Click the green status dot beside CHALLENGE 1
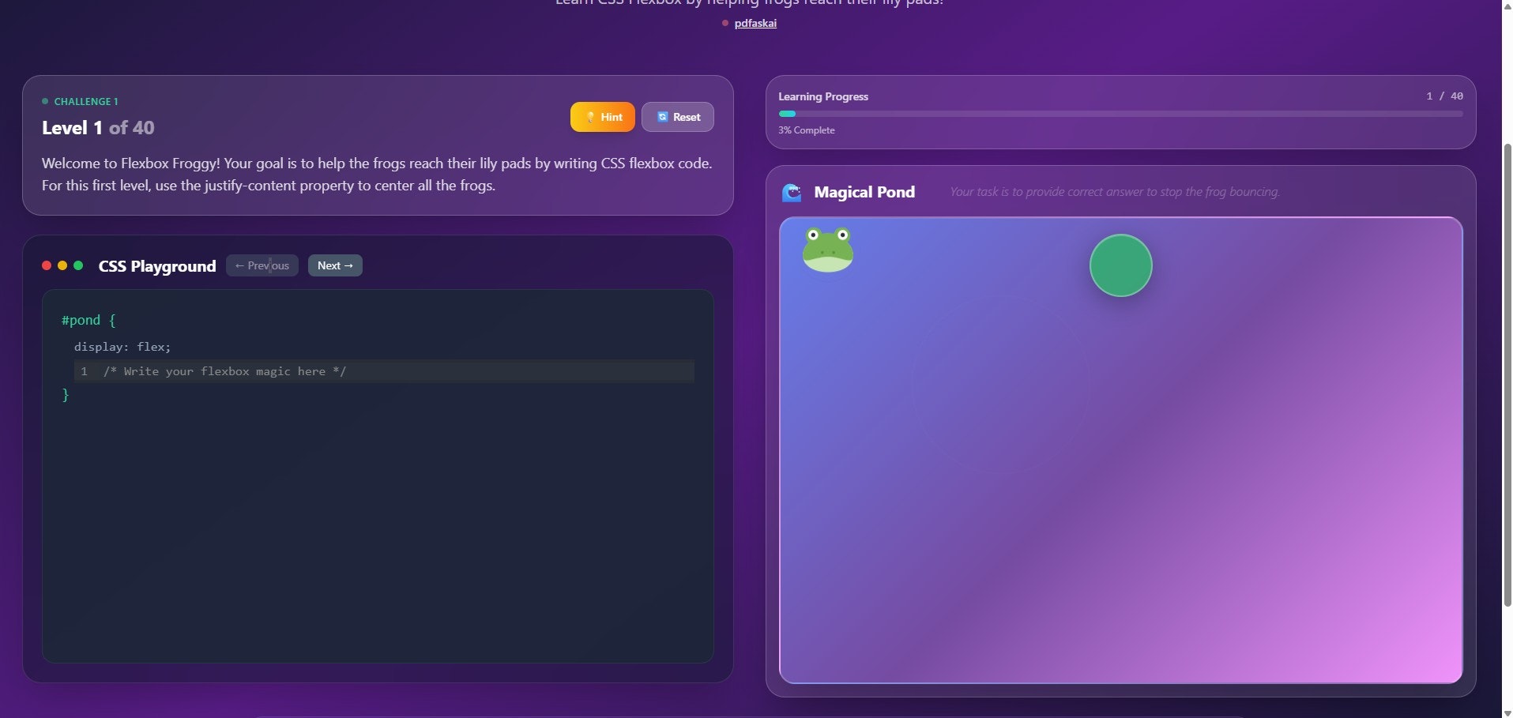 point(44,101)
